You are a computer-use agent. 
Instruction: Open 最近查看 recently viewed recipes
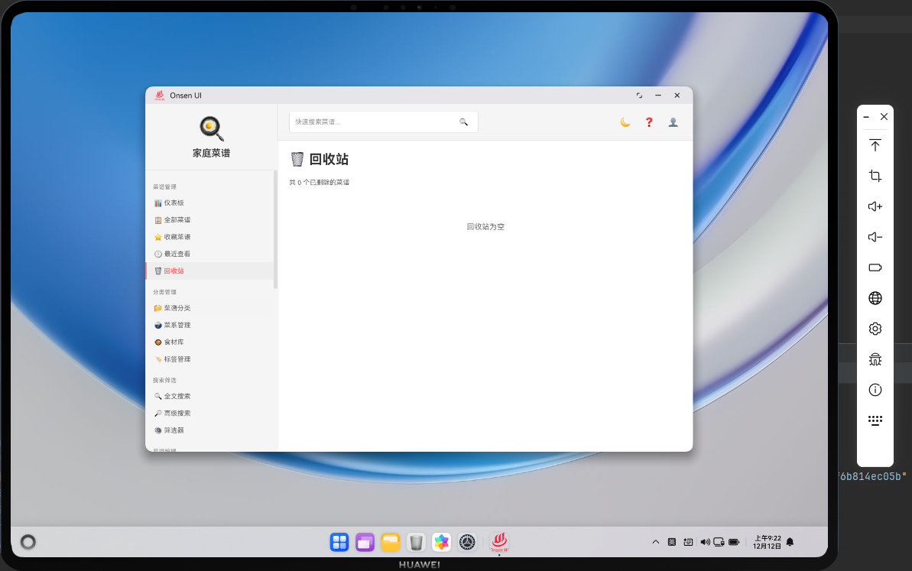pos(175,253)
